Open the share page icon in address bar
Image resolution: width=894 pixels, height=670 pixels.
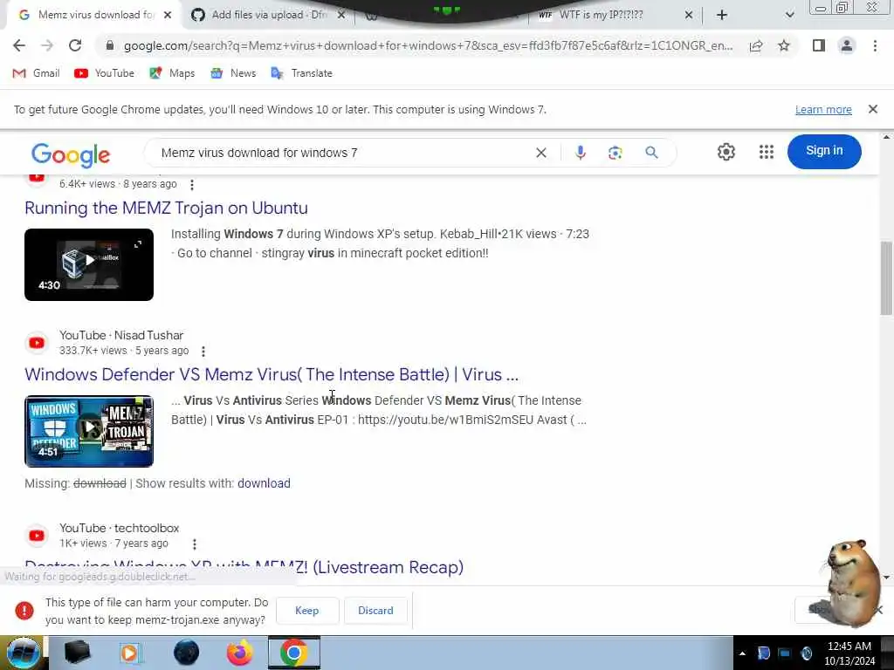(x=756, y=45)
